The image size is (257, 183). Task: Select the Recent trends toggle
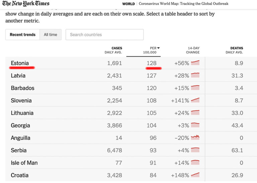22,35
